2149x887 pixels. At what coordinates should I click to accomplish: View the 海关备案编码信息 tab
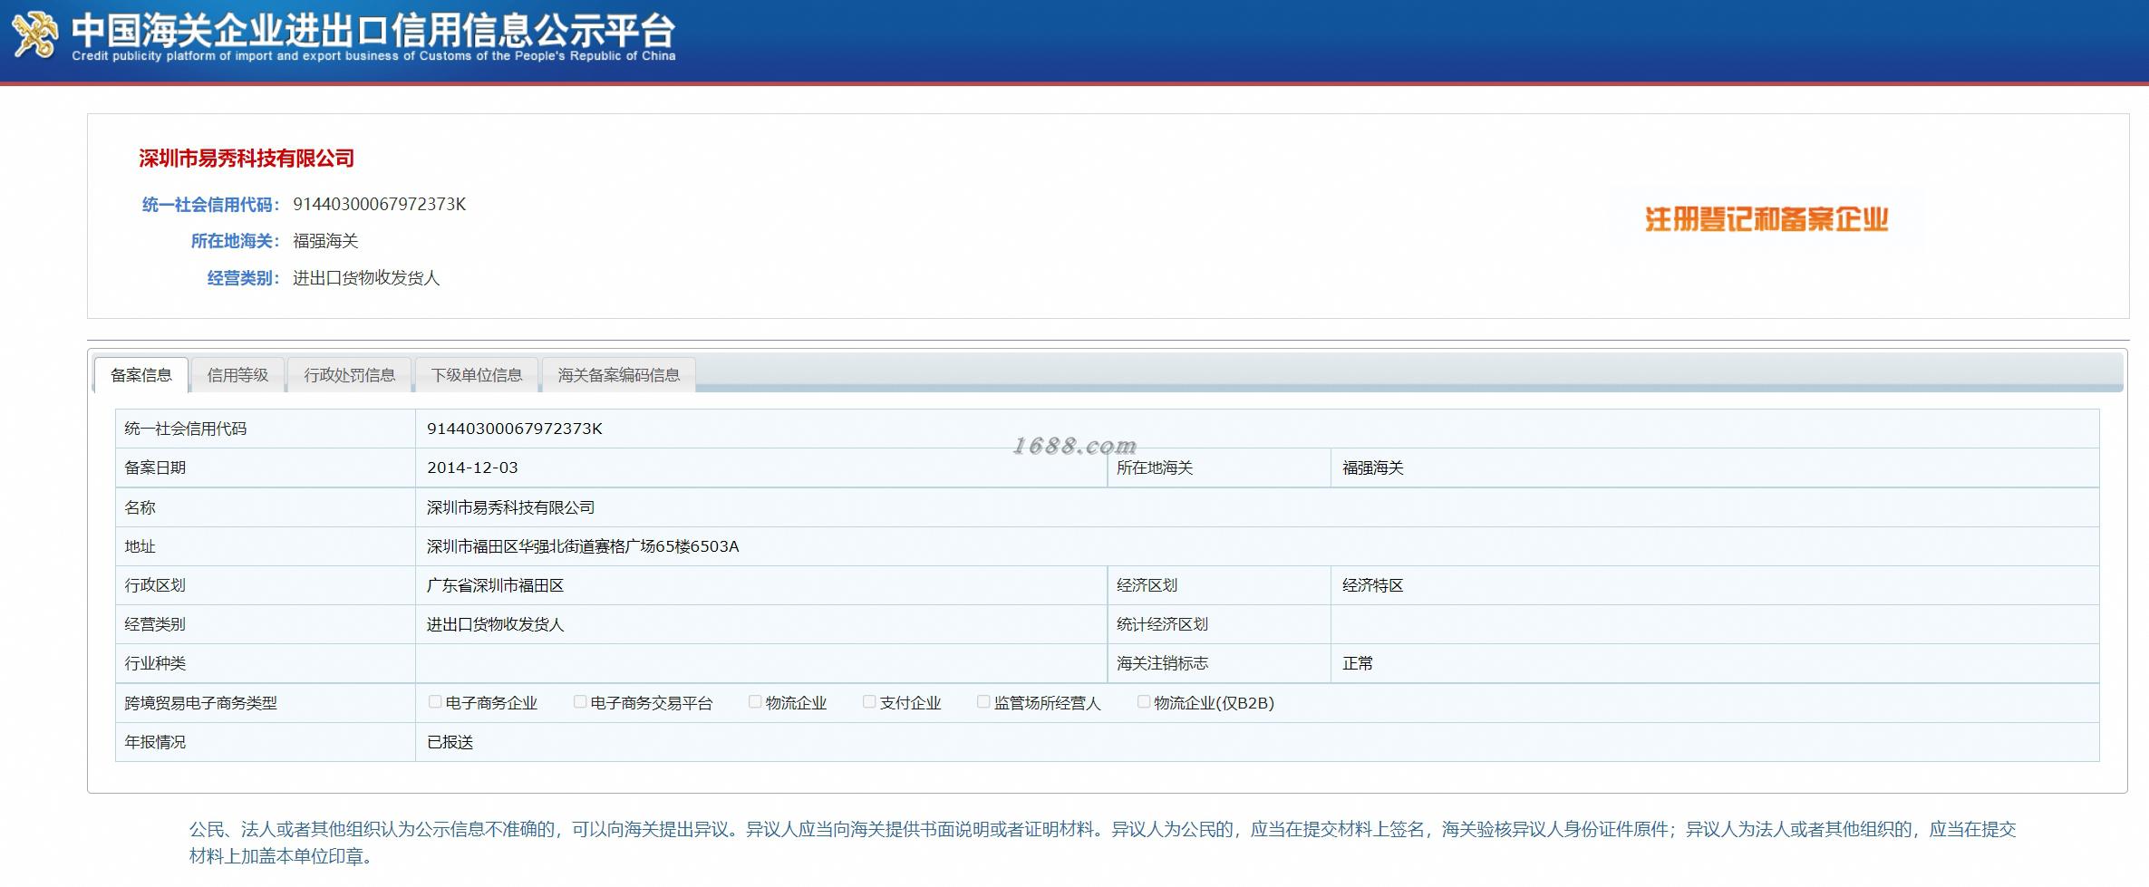(618, 375)
